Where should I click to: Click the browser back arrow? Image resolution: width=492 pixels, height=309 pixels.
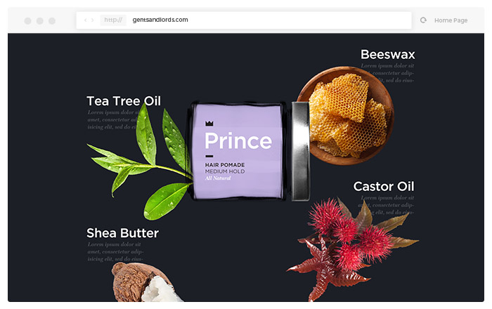coord(85,20)
